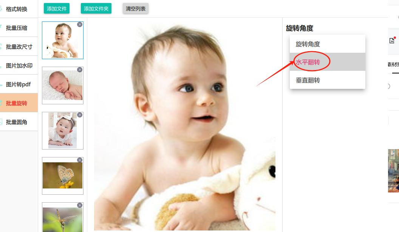Go to 图片加水印 in sidebar

19,66
